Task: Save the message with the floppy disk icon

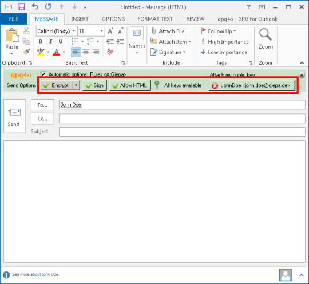Action: click(x=22, y=7)
